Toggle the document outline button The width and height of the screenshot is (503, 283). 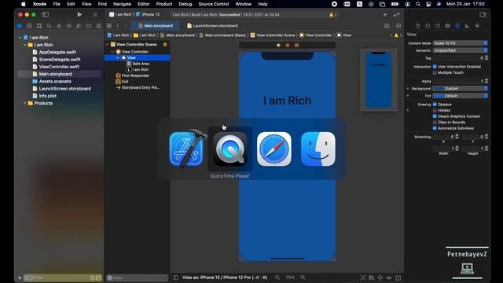pyautogui.click(x=175, y=277)
